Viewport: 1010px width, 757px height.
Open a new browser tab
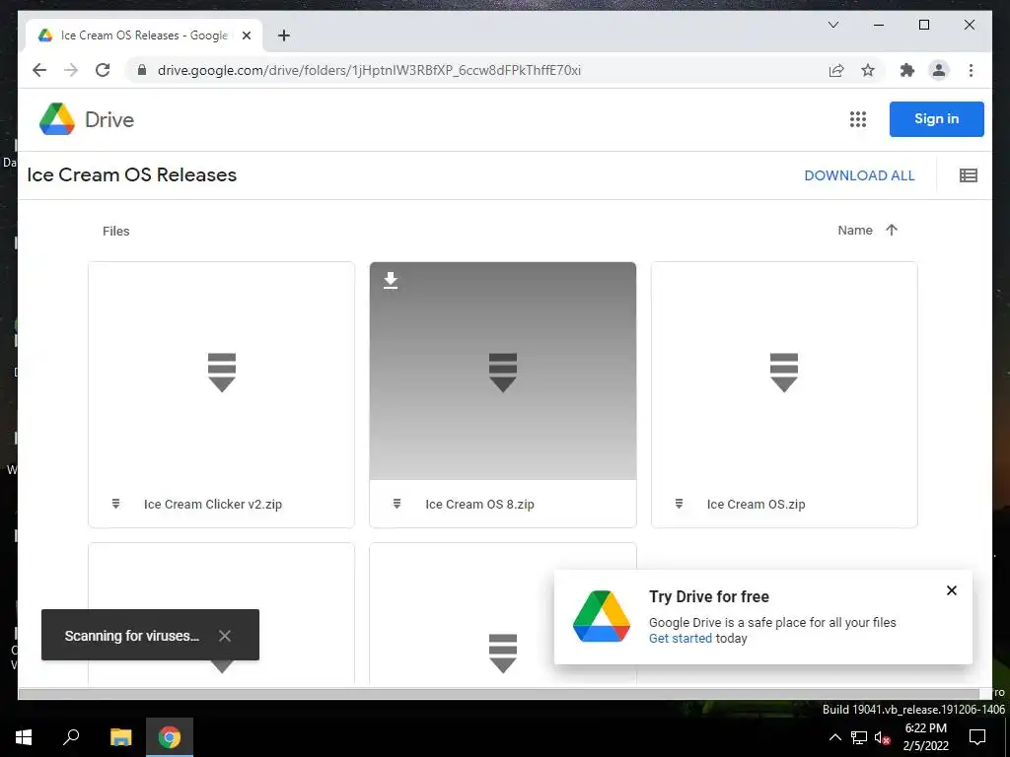[x=284, y=35]
